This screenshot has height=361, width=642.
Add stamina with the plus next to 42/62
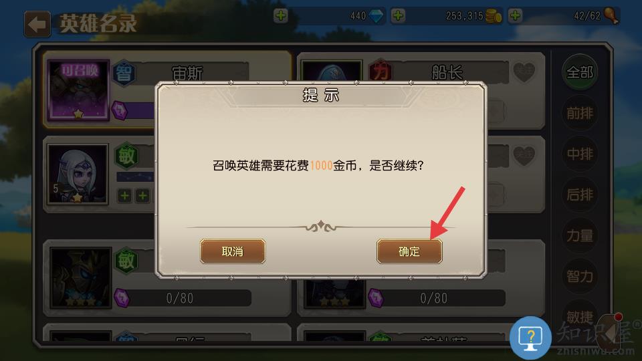click(515, 16)
